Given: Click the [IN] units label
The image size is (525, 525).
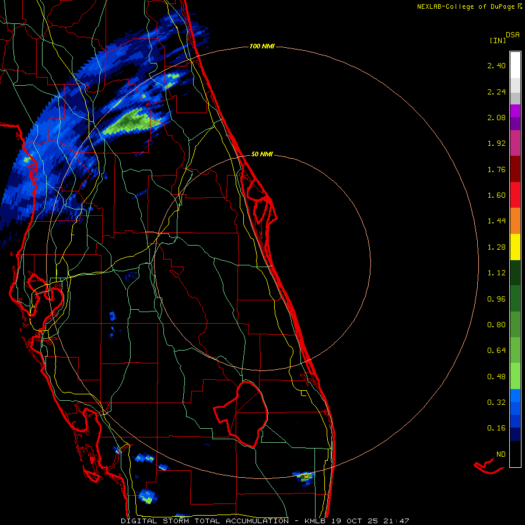Looking at the screenshot, I should click(x=498, y=40).
